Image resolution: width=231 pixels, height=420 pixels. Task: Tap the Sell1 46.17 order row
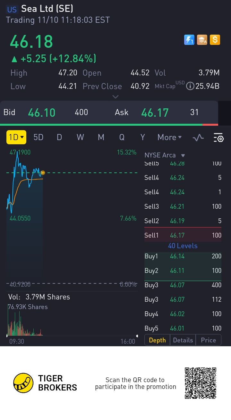pos(183,235)
